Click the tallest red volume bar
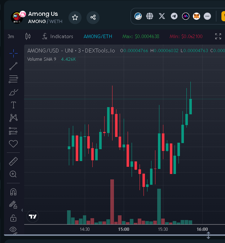Screen dimensions: 225x243 [112, 202]
